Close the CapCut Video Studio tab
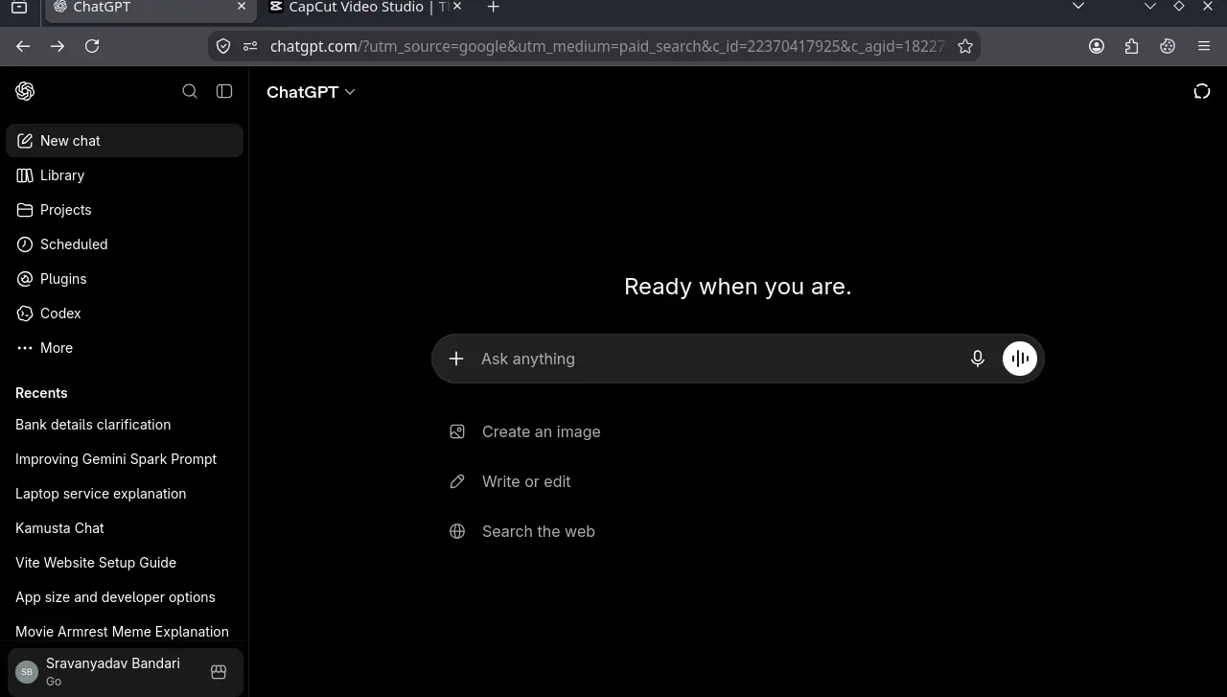Image resolution: width=1227 pixels, height=697 pixels. tap(456, 7)
